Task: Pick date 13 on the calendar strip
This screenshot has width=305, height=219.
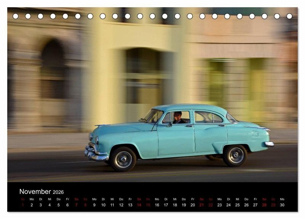Action: (130, 205)
